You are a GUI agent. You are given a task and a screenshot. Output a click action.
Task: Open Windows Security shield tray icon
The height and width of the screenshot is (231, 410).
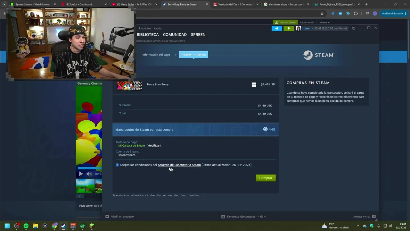click(372, 226)
